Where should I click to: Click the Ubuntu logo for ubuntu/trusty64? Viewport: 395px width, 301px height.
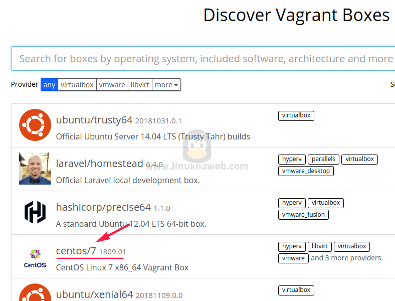35,125
